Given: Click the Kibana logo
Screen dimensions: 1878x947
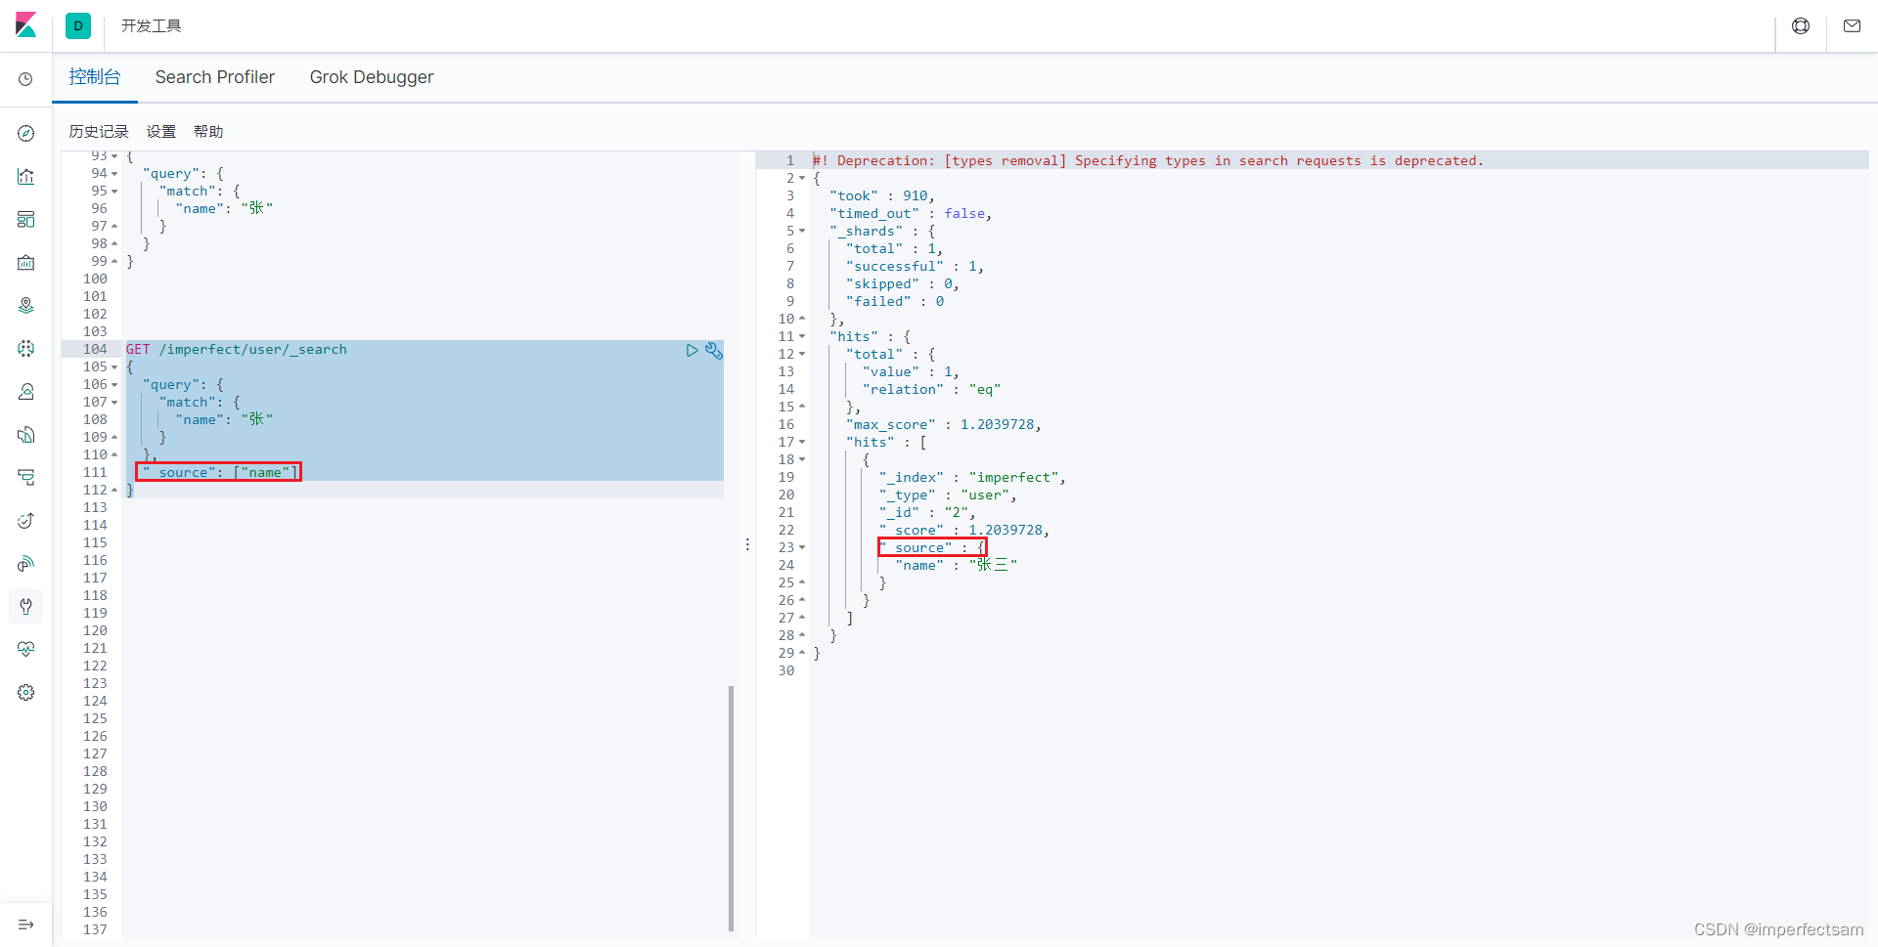Looking at the screenshot, I should tap(26, 25).
